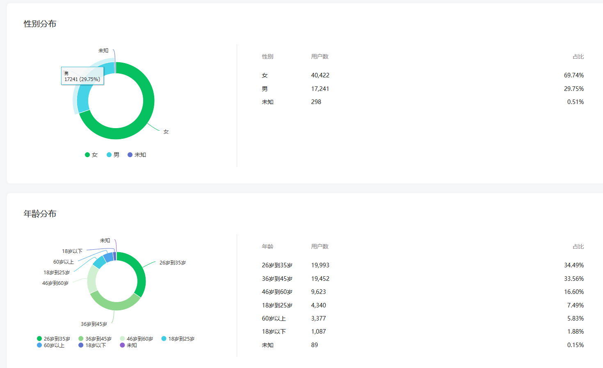Toggle 18岁以下 in the age chart legend

pos(92,345)
